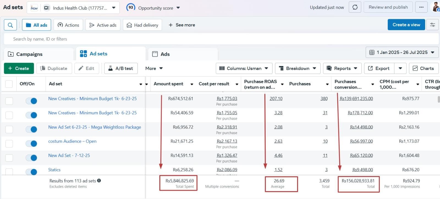Viewport: 440px width, 199px height.
Task: Tick checkbox for New Creatives row with Rs54,406.59
Action: tap(9, 115)
